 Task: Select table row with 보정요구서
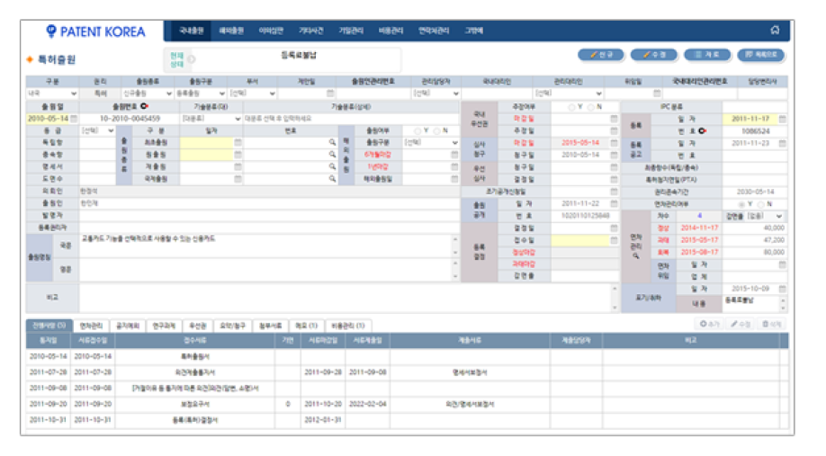click(408, 404)
